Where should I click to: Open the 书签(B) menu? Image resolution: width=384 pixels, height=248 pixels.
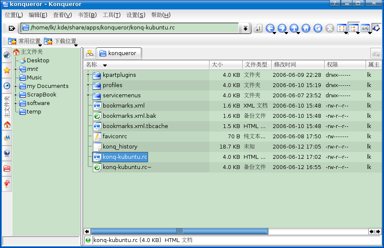87,15
